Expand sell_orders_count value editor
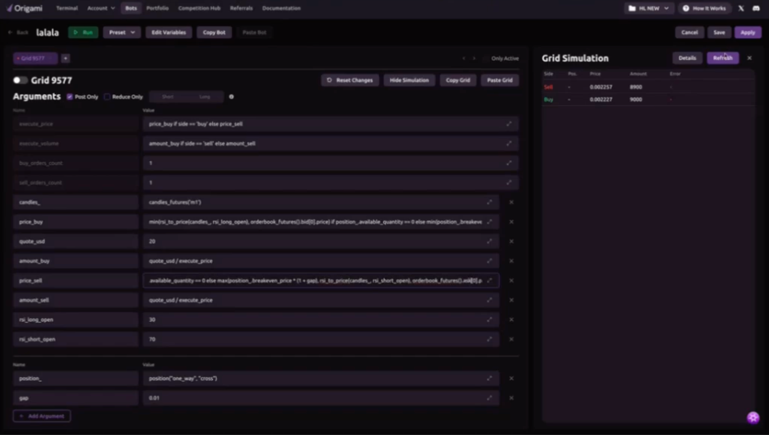Image resolution: width=769 pixels, height=435 pixels. (x=509, y=182)
